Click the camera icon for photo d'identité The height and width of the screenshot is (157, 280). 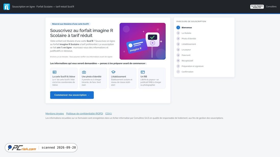coord(84,72)
